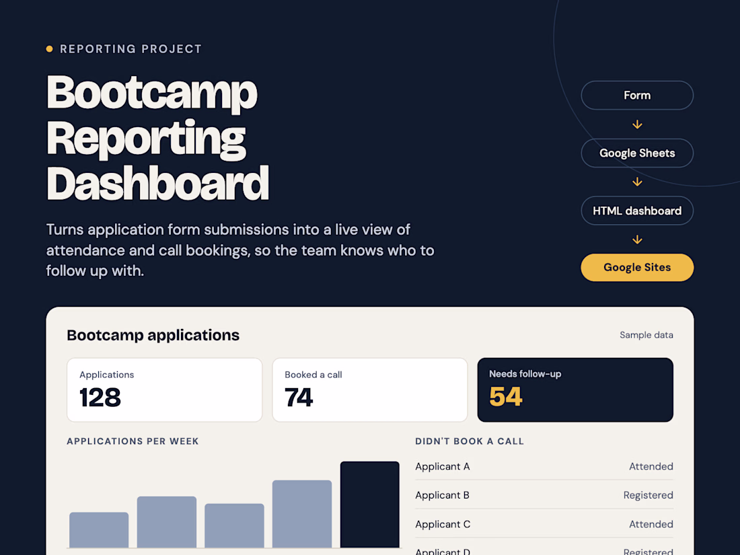Click the description paragraph starting "Turns application form"

[x=240, y=250]
